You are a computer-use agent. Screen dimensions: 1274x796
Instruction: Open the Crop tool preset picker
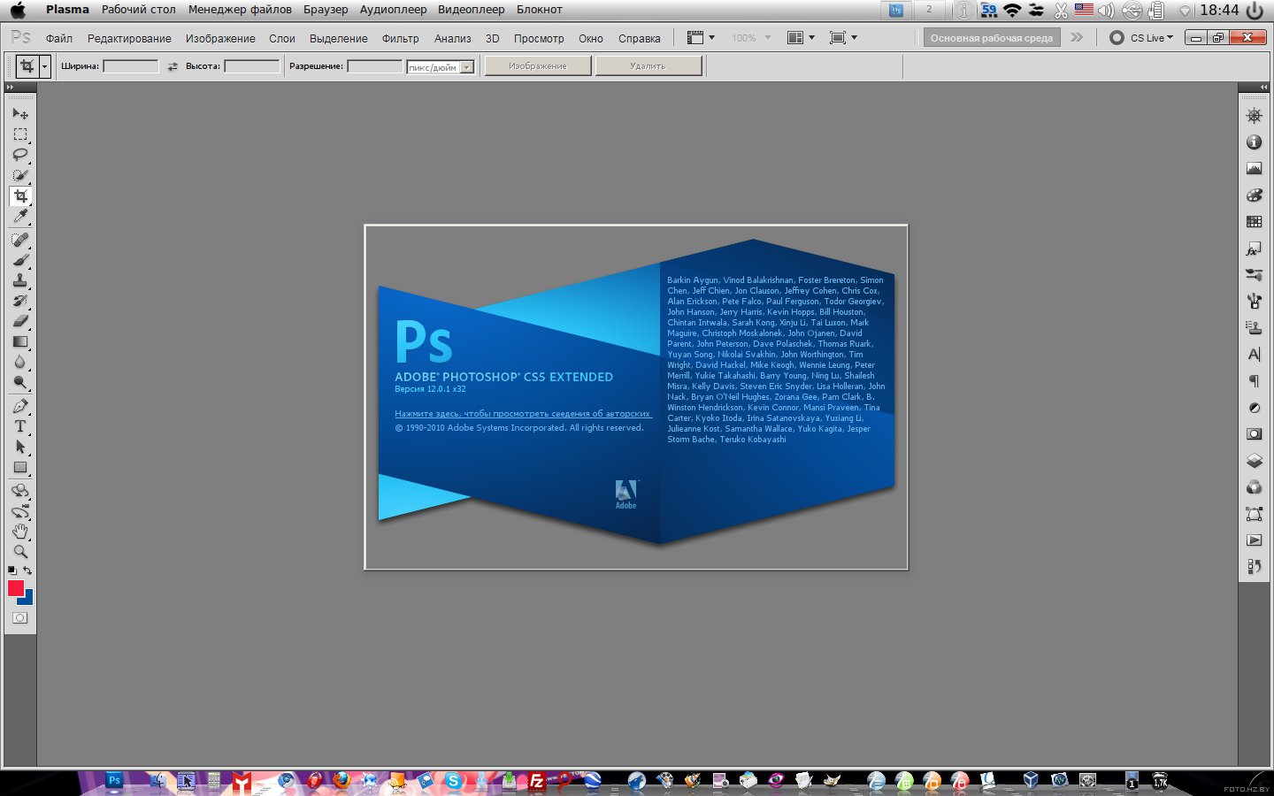(x=44, y=66)
